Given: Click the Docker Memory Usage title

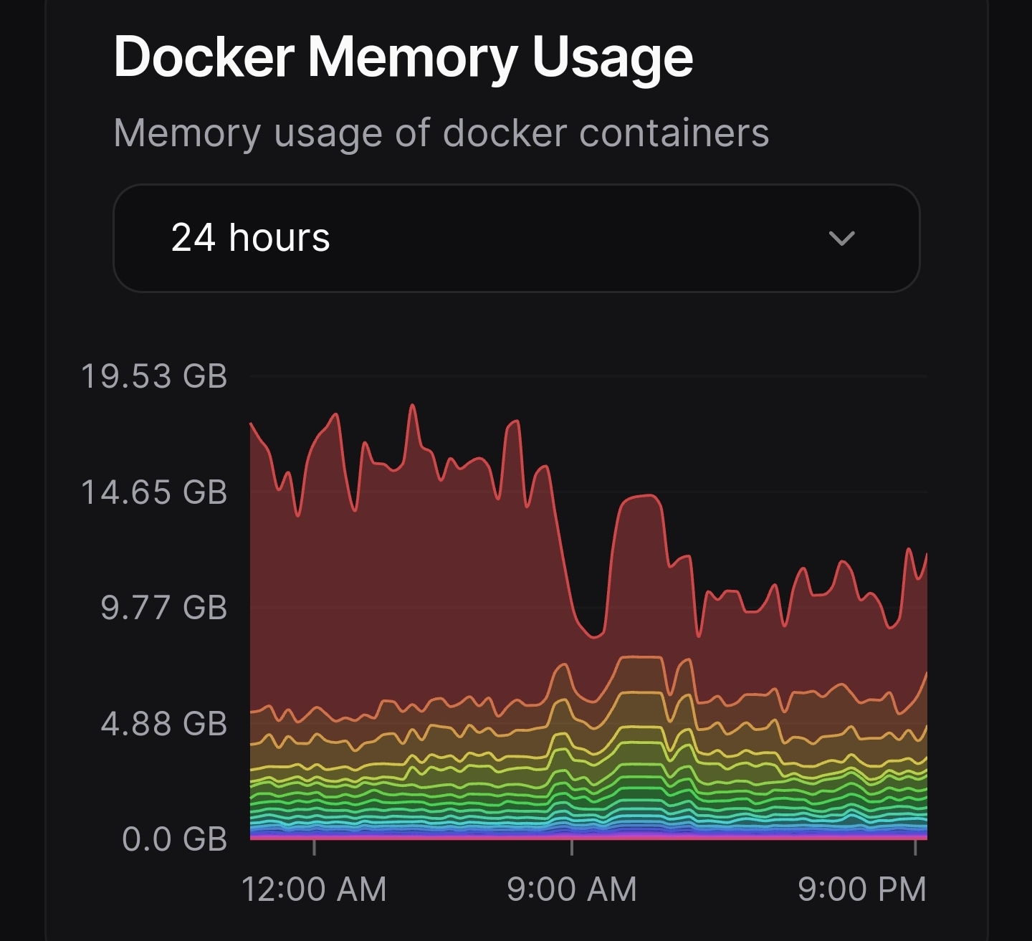Looking at the screenshot, I should 403,57.
